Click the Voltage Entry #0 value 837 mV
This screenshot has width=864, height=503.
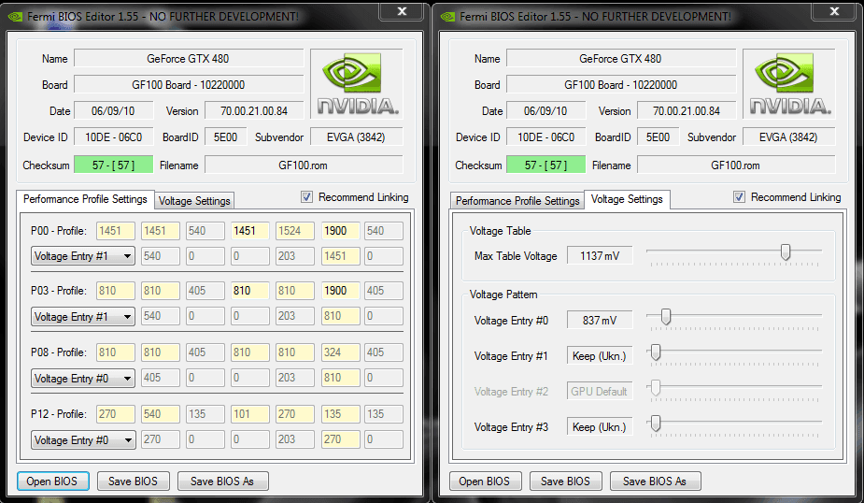[x=600, y=321]
